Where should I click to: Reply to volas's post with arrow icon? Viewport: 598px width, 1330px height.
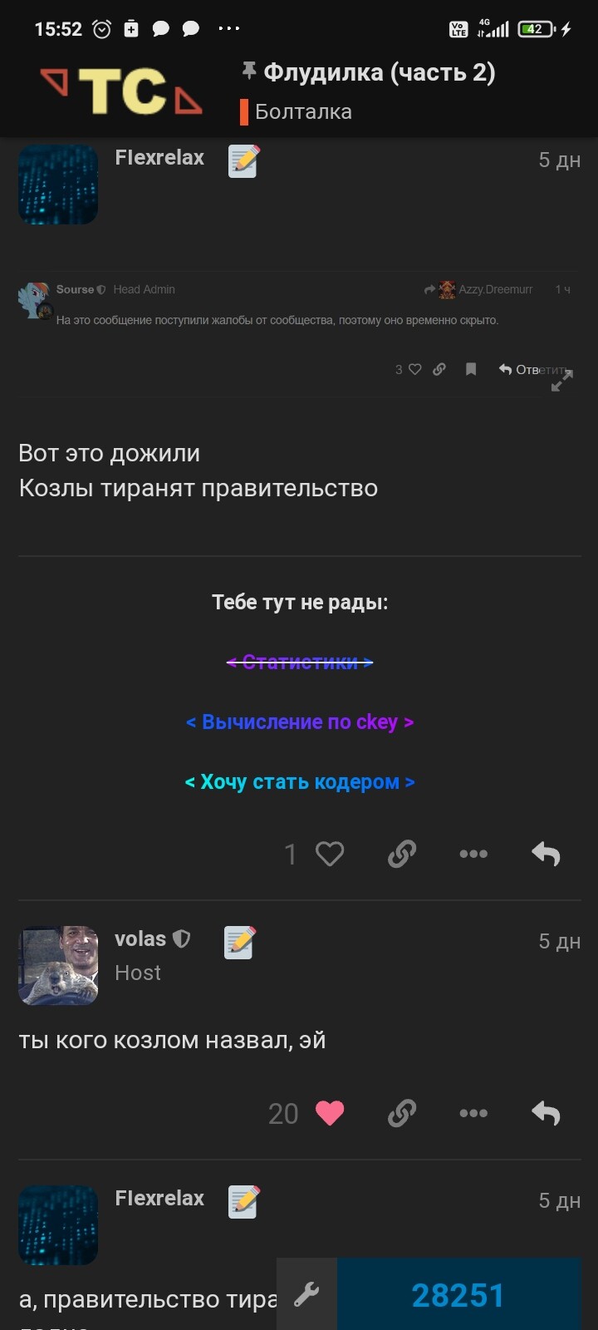pyautogui.click(x=546, y=1113)
